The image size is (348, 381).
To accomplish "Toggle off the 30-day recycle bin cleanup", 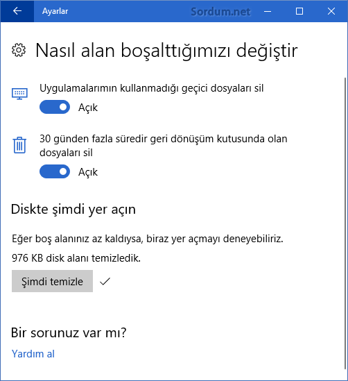I will 55,171.
